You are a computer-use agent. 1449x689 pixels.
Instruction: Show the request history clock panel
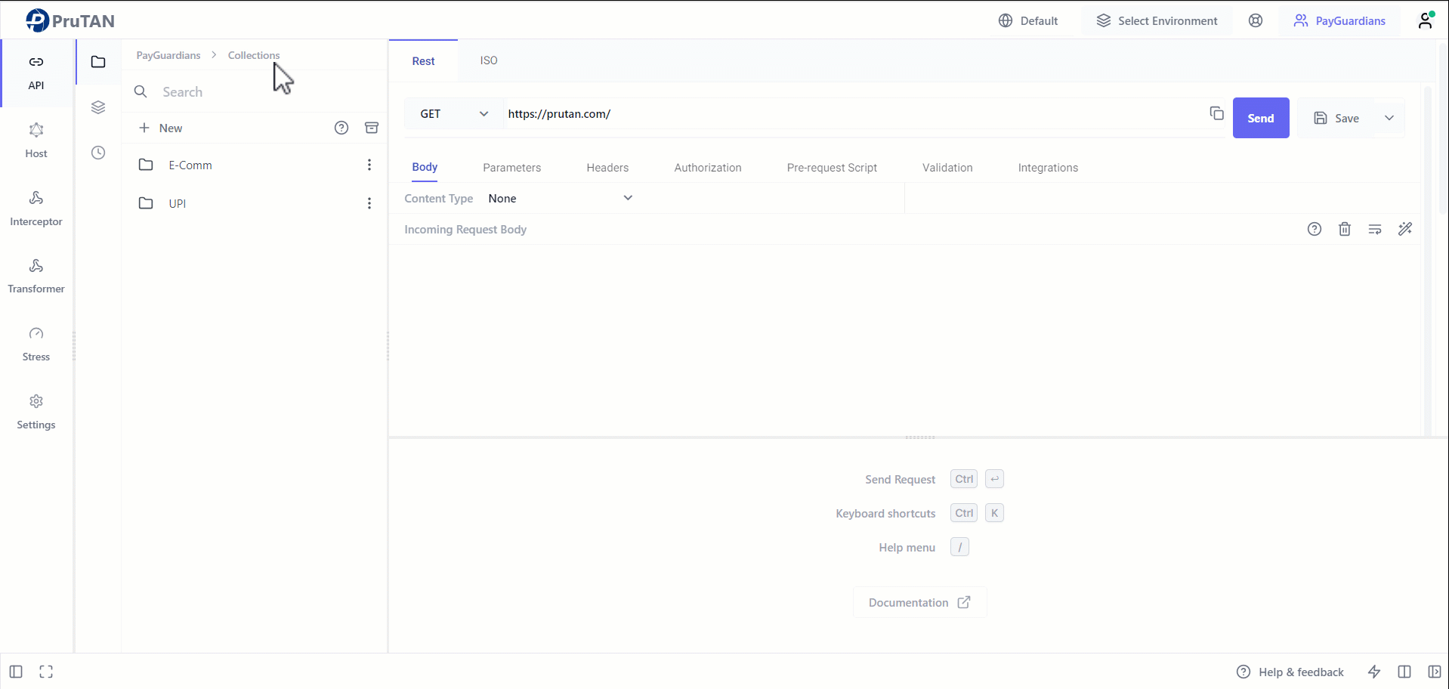(x=98, y=153)
